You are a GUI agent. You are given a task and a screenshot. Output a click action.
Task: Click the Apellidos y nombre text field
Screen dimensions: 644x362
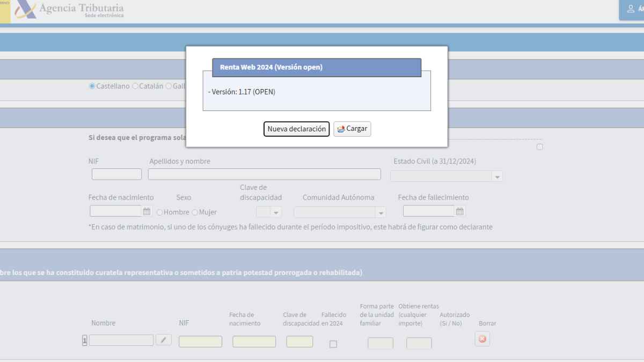[264, 174]
